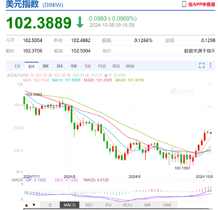Click the 104.9983 high price label on chart

click(34, 94)
